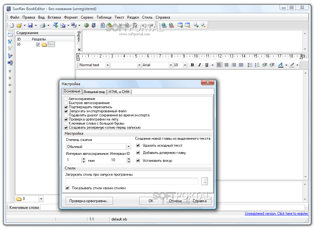Increase the Интервал ID spinner value

[128, 159]
